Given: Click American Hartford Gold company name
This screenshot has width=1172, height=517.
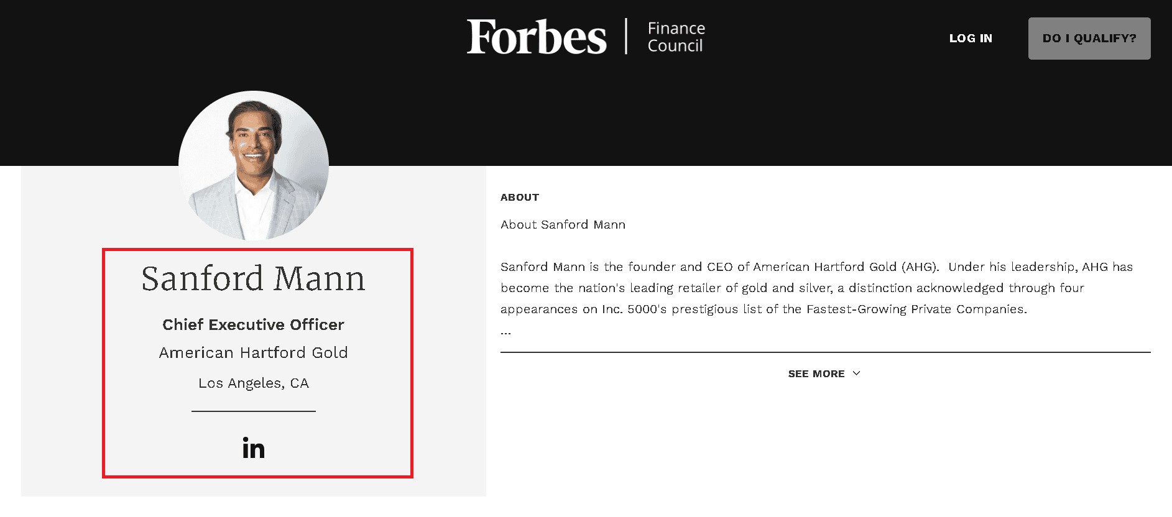Looking at the screenshot, I should [x=253, y=352].
